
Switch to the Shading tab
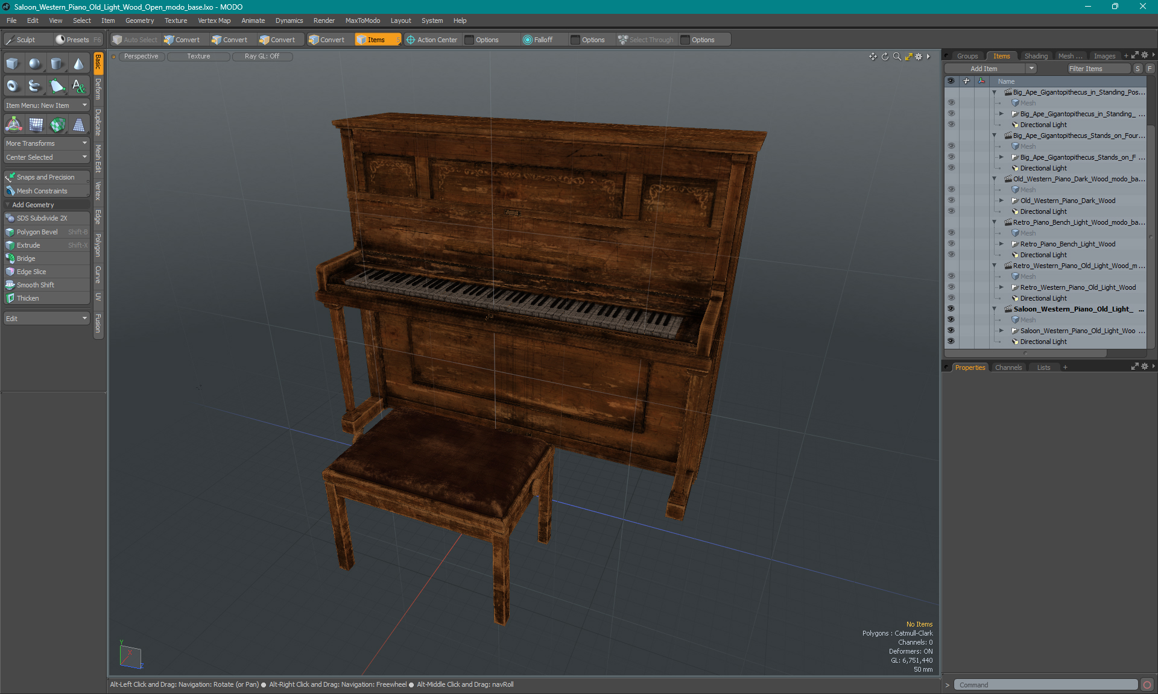(1036, 56)
